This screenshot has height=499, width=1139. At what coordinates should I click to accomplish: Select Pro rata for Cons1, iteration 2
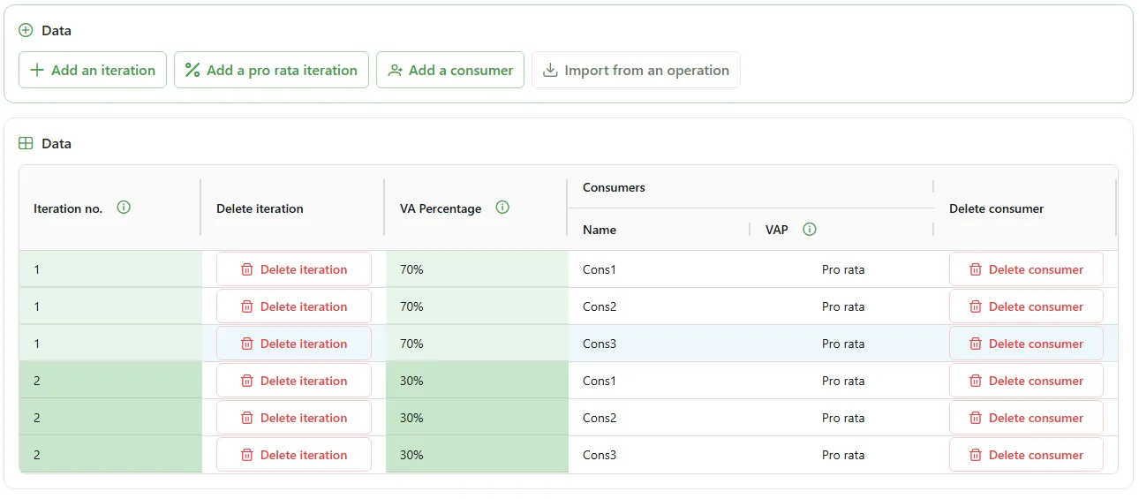point(843,381)
